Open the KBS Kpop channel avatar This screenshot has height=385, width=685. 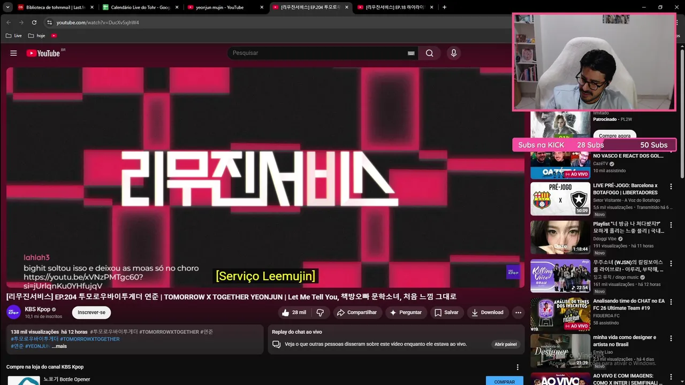pos(13,312)
